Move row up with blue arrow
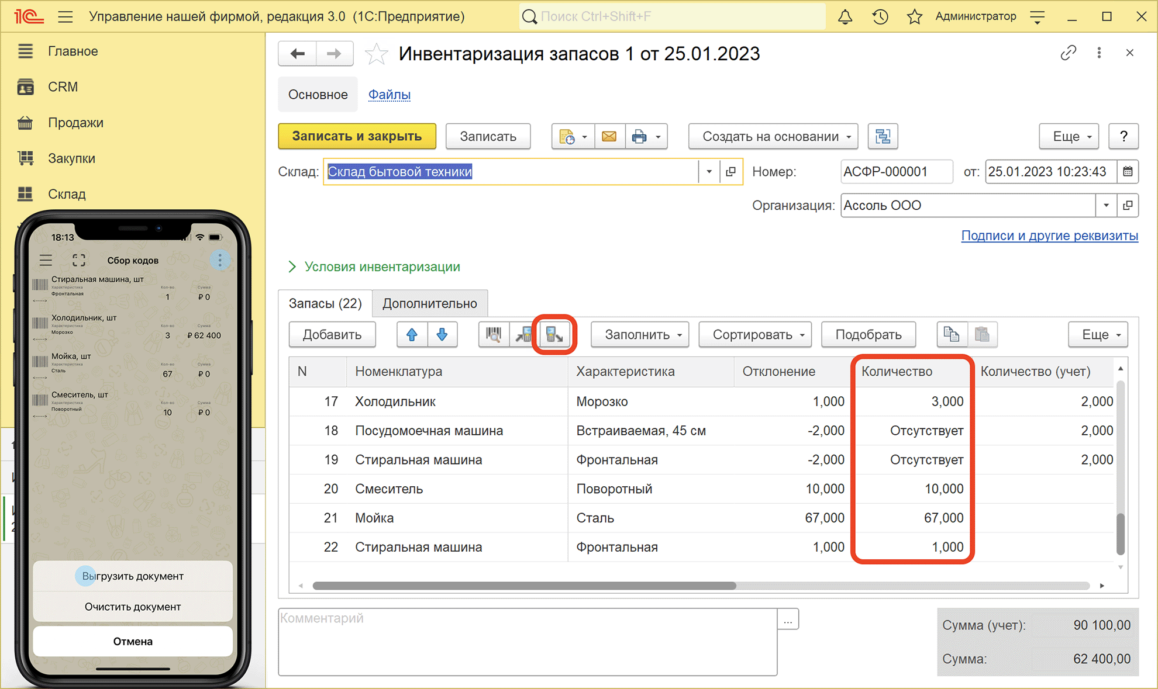The width and height of the screenshot is (1158, 689). [x=412, y=335]
